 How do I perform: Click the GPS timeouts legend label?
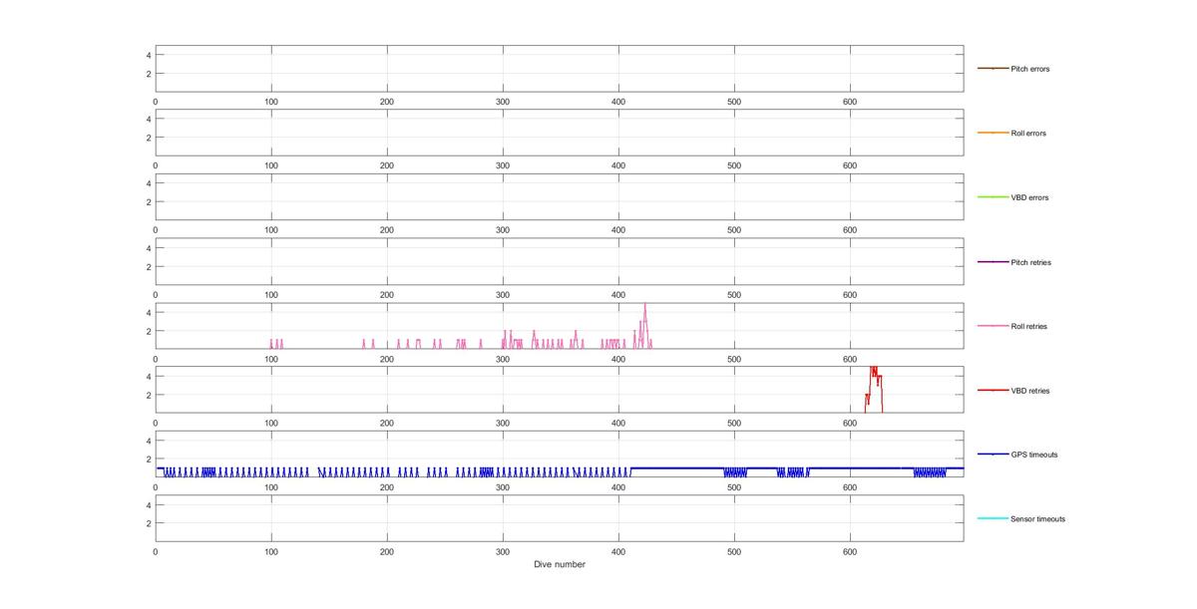(x=1034, y=455)
